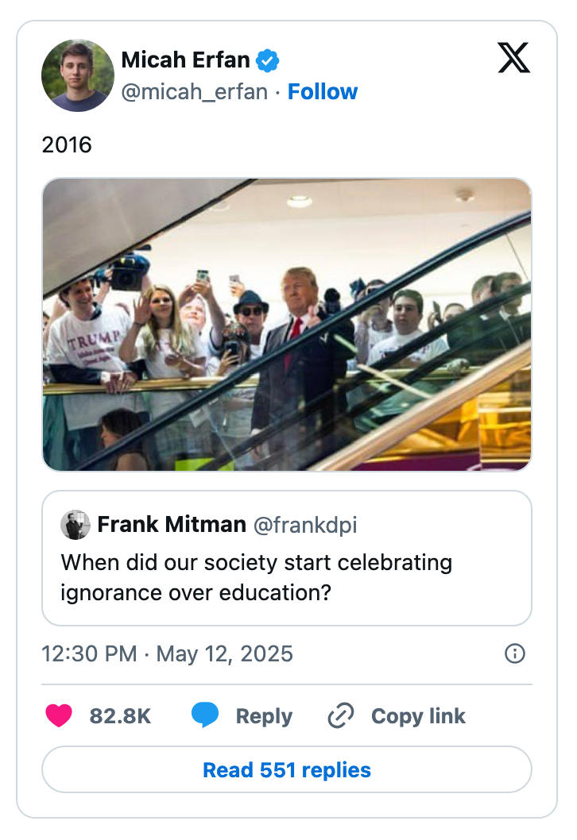This screenshot has height=840, width=577.
Task: Click the X logo icon
Action: coord(514,58)
